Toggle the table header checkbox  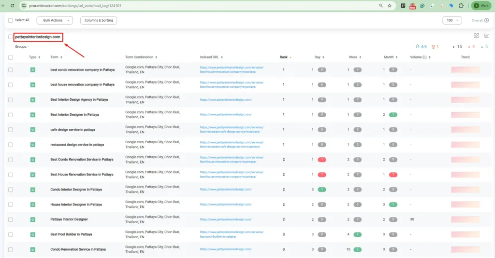click(11, 57)
